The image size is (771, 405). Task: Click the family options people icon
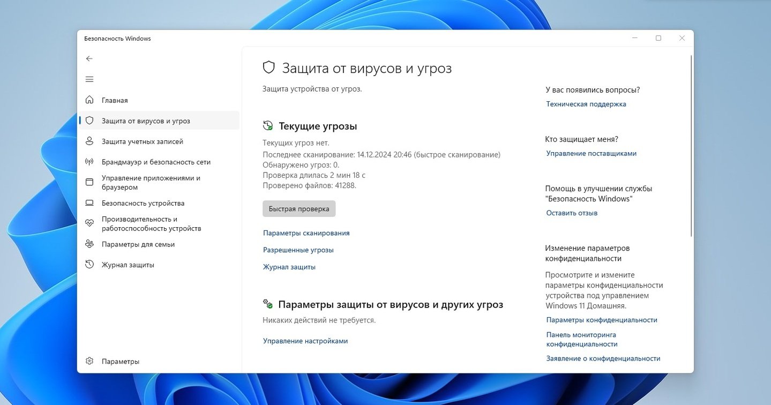89,244
